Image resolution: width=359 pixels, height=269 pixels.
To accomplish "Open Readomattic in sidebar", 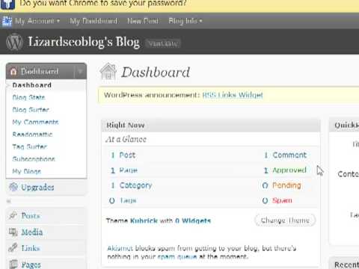I will pyautogui.click(x=32, y=134).
